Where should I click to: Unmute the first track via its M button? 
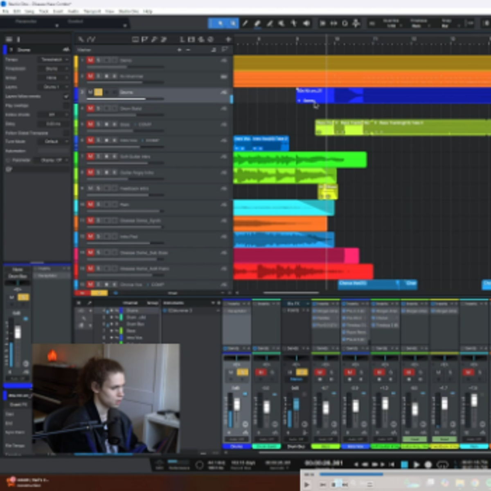tap(90, 60)
